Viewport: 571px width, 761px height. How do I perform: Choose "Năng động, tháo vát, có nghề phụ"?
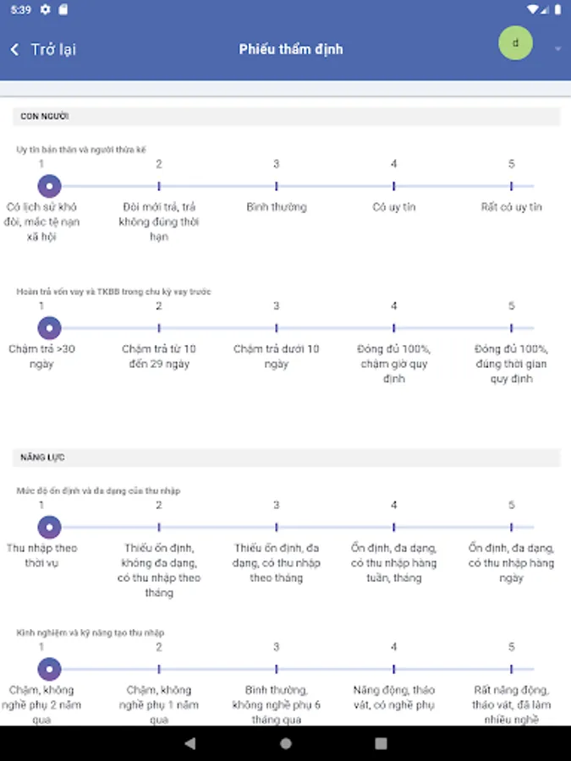394,670
